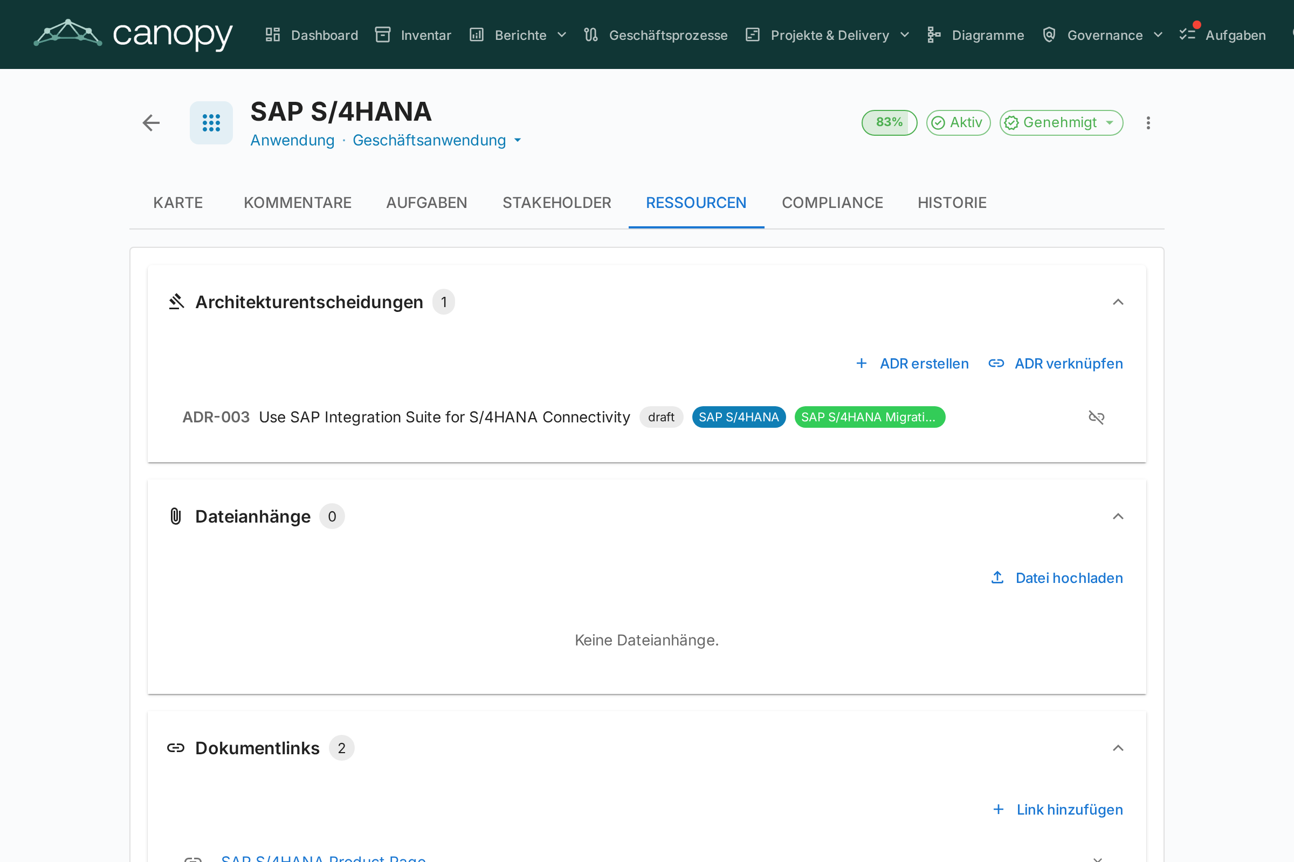Switch to the COMPLIANCE tab
This screenshot has height=862, width=1294.
(x=832, y=203)
